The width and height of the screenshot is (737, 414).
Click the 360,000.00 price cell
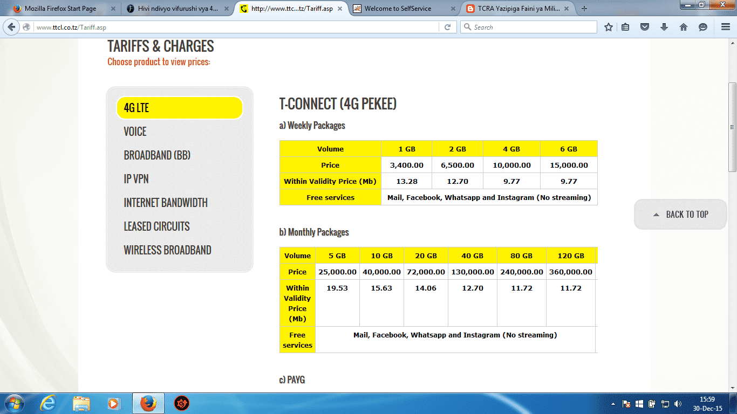tap(571, 272)
